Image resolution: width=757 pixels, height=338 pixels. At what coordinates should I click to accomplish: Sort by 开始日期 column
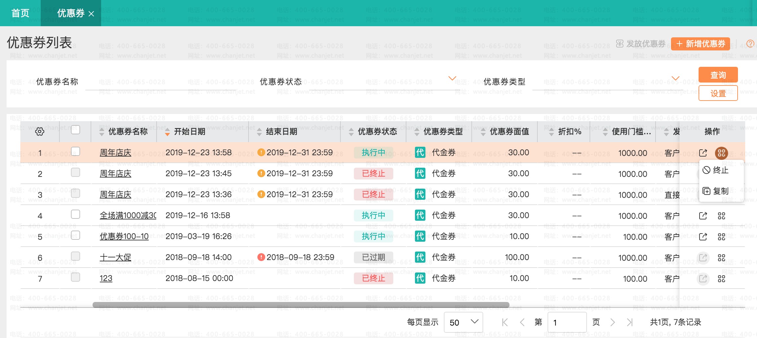click(x=167, y=132)
